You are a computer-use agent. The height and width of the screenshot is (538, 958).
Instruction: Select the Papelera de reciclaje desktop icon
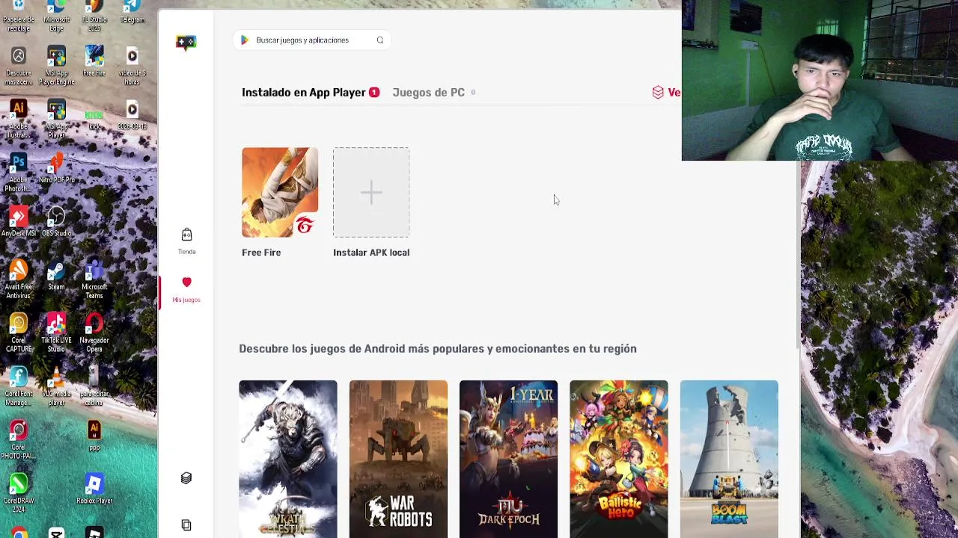point(19,15)
